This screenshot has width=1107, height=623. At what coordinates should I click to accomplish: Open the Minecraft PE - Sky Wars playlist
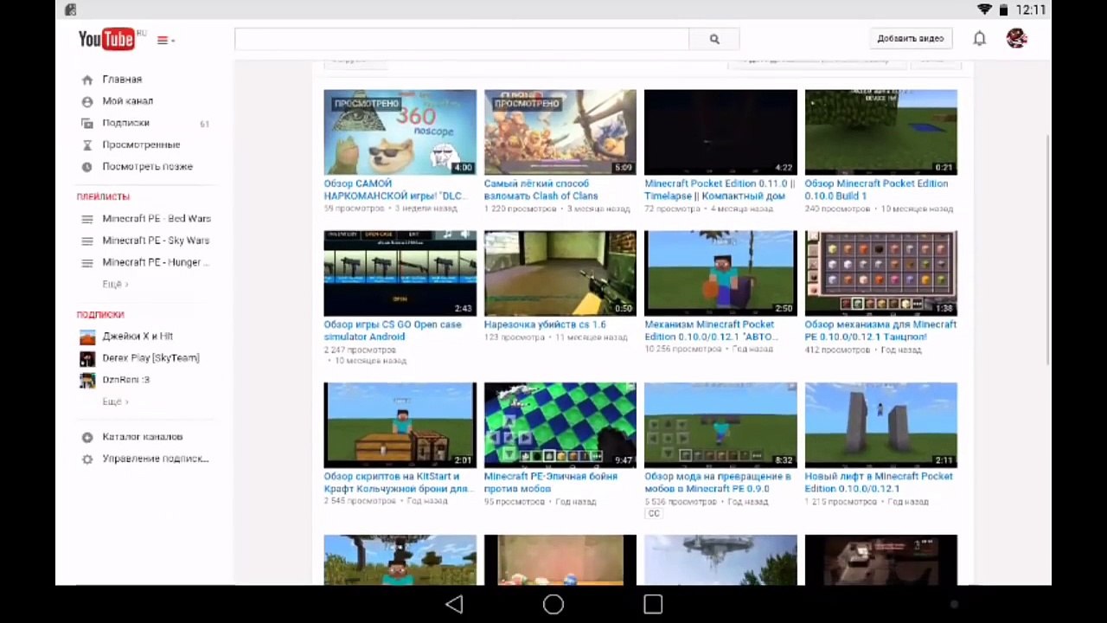pos(156,241)
